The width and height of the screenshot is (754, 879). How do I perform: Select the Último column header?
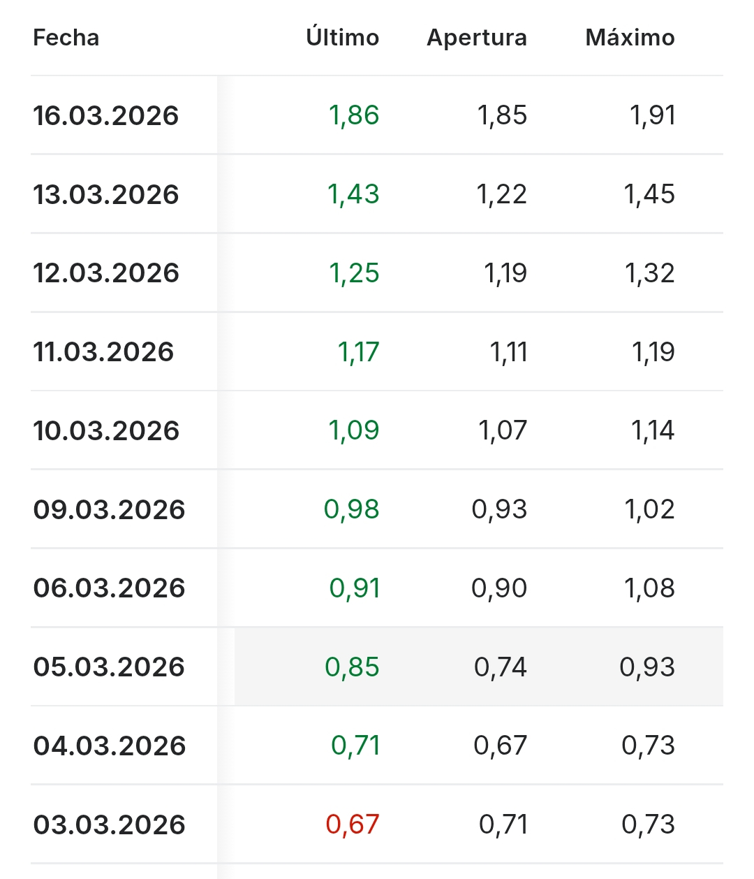point(342,37)
